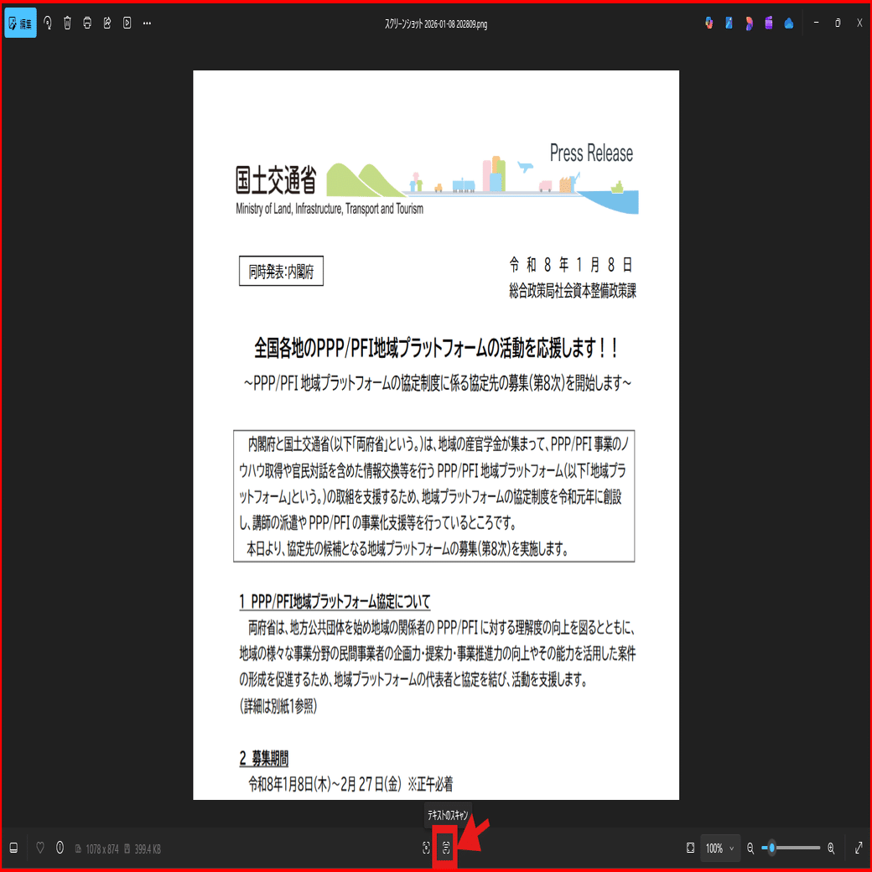The image size is (872, 872).
Task: Show the file information panel
Action: tap(59, 848)
